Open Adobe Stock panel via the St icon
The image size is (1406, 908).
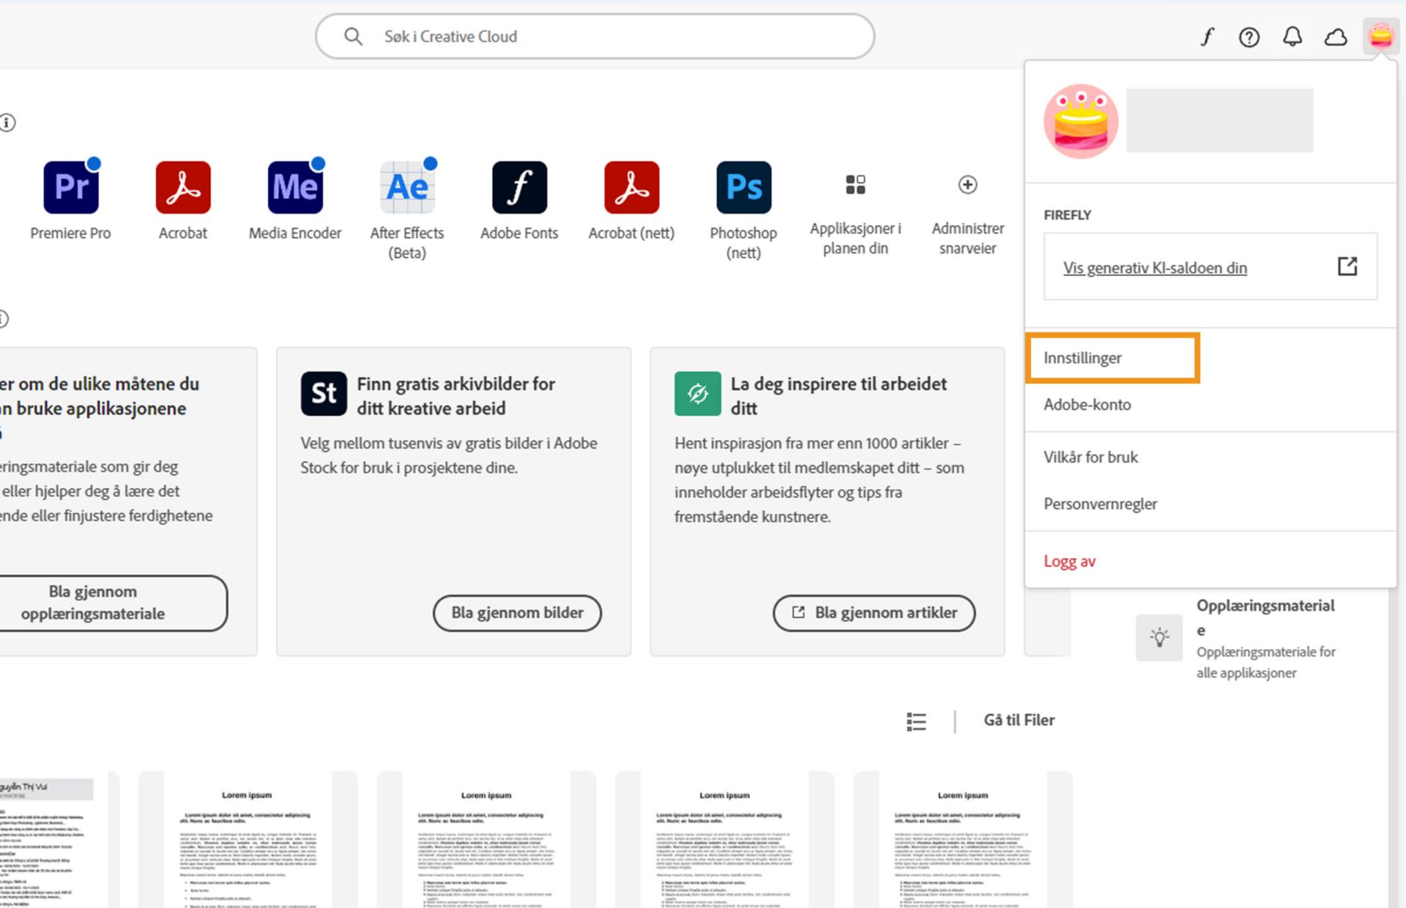click(323, 393)
